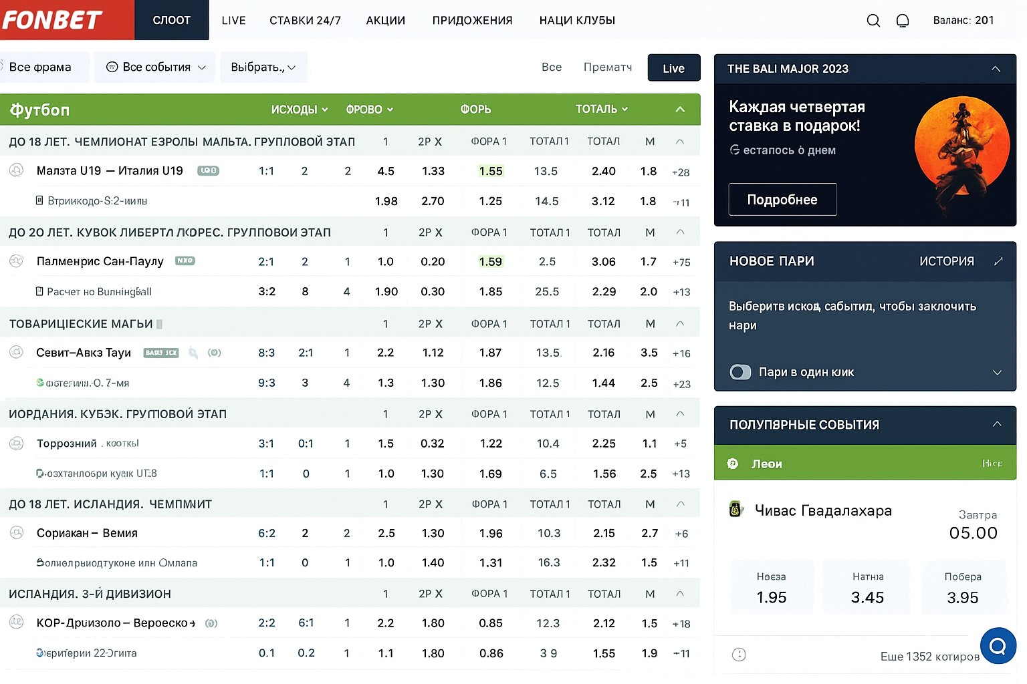Viewport: 1027px width, 684px height.
Task: Select the highlighted 1.55 odds for Мальта U19
Action: click(490, 171)
